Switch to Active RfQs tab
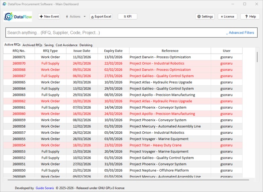Screen dimensions: 263x192 point(12,45)
